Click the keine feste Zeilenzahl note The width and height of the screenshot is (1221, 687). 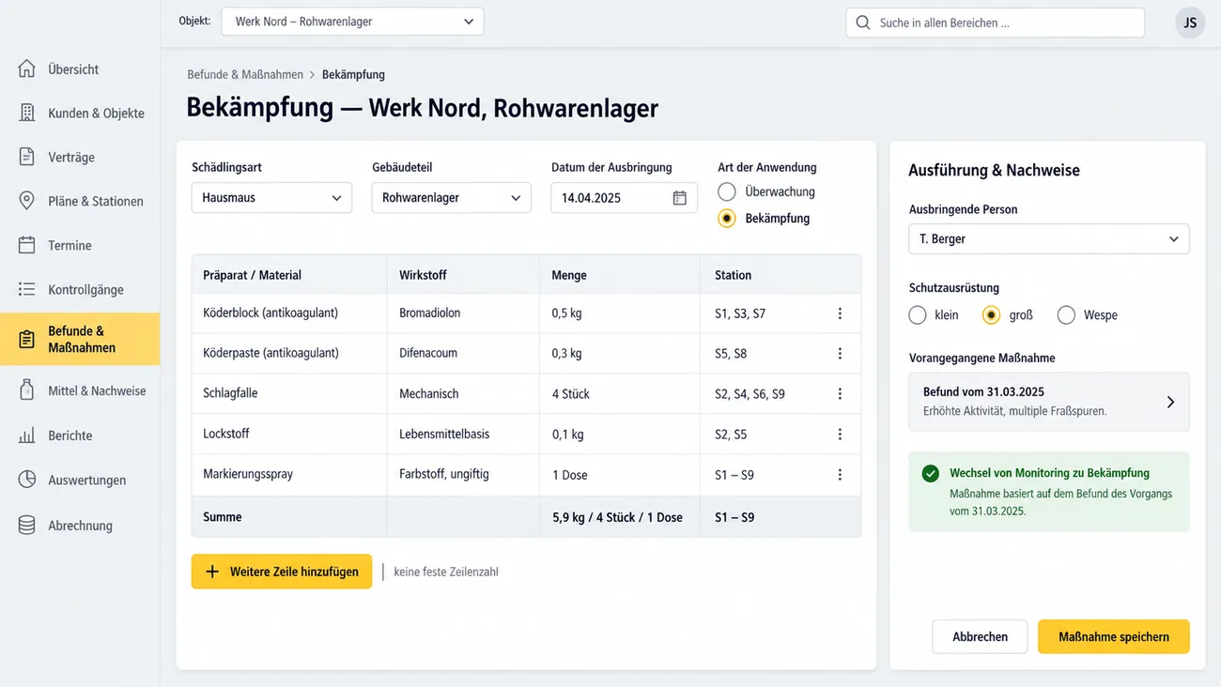pyautogui.click(x=446, y=572)
